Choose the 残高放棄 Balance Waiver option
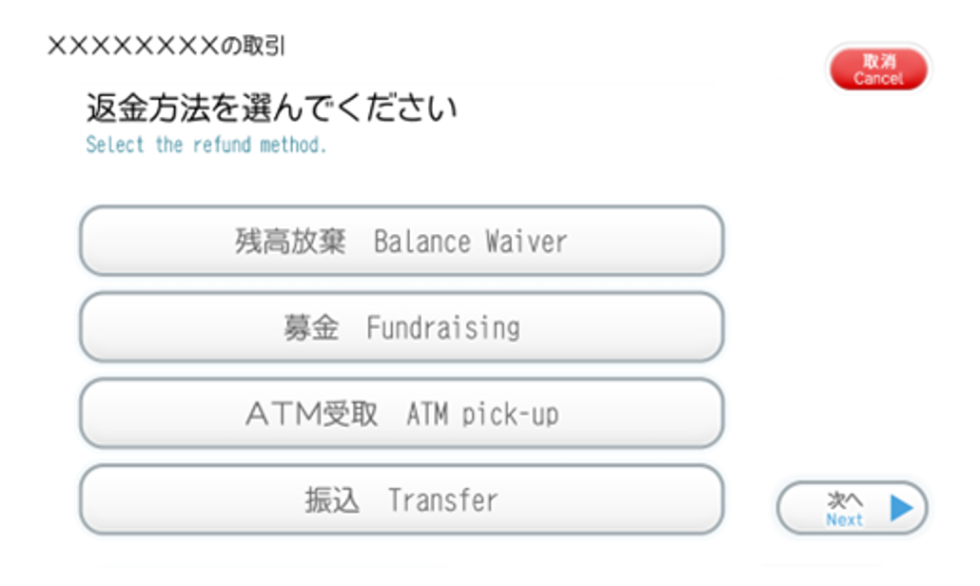Image resolution: width=980 pixels, height=586 pixels. pos(402,241)
